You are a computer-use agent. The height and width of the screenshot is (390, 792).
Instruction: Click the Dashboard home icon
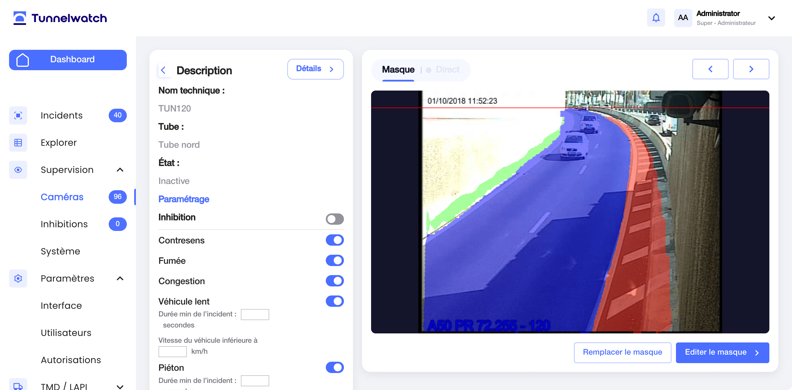pos(22,59)
